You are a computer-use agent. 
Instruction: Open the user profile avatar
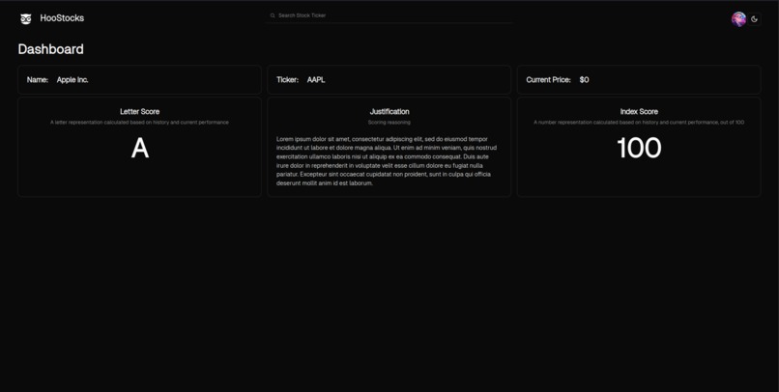click(738, 19)
